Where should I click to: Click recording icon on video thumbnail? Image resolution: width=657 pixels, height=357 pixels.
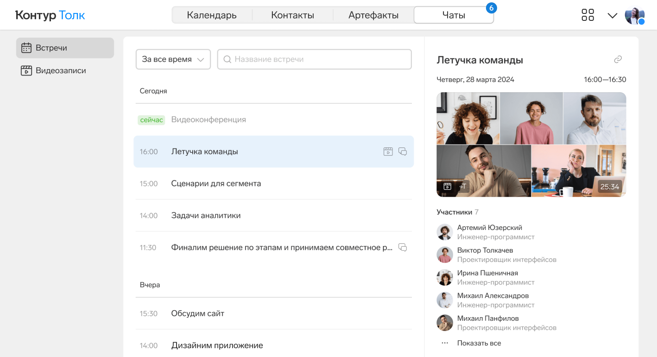(x=447, y=186)
